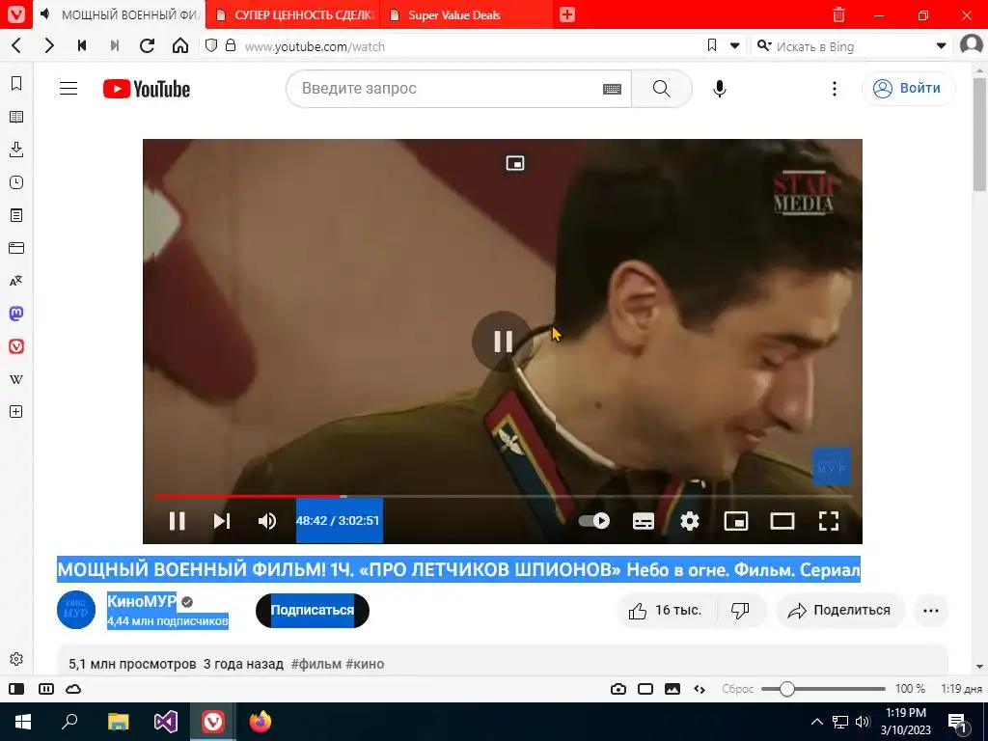This screenshot has width=988, height=741.
Task: Click the Войти sign-in button
Action: (908, 88)
